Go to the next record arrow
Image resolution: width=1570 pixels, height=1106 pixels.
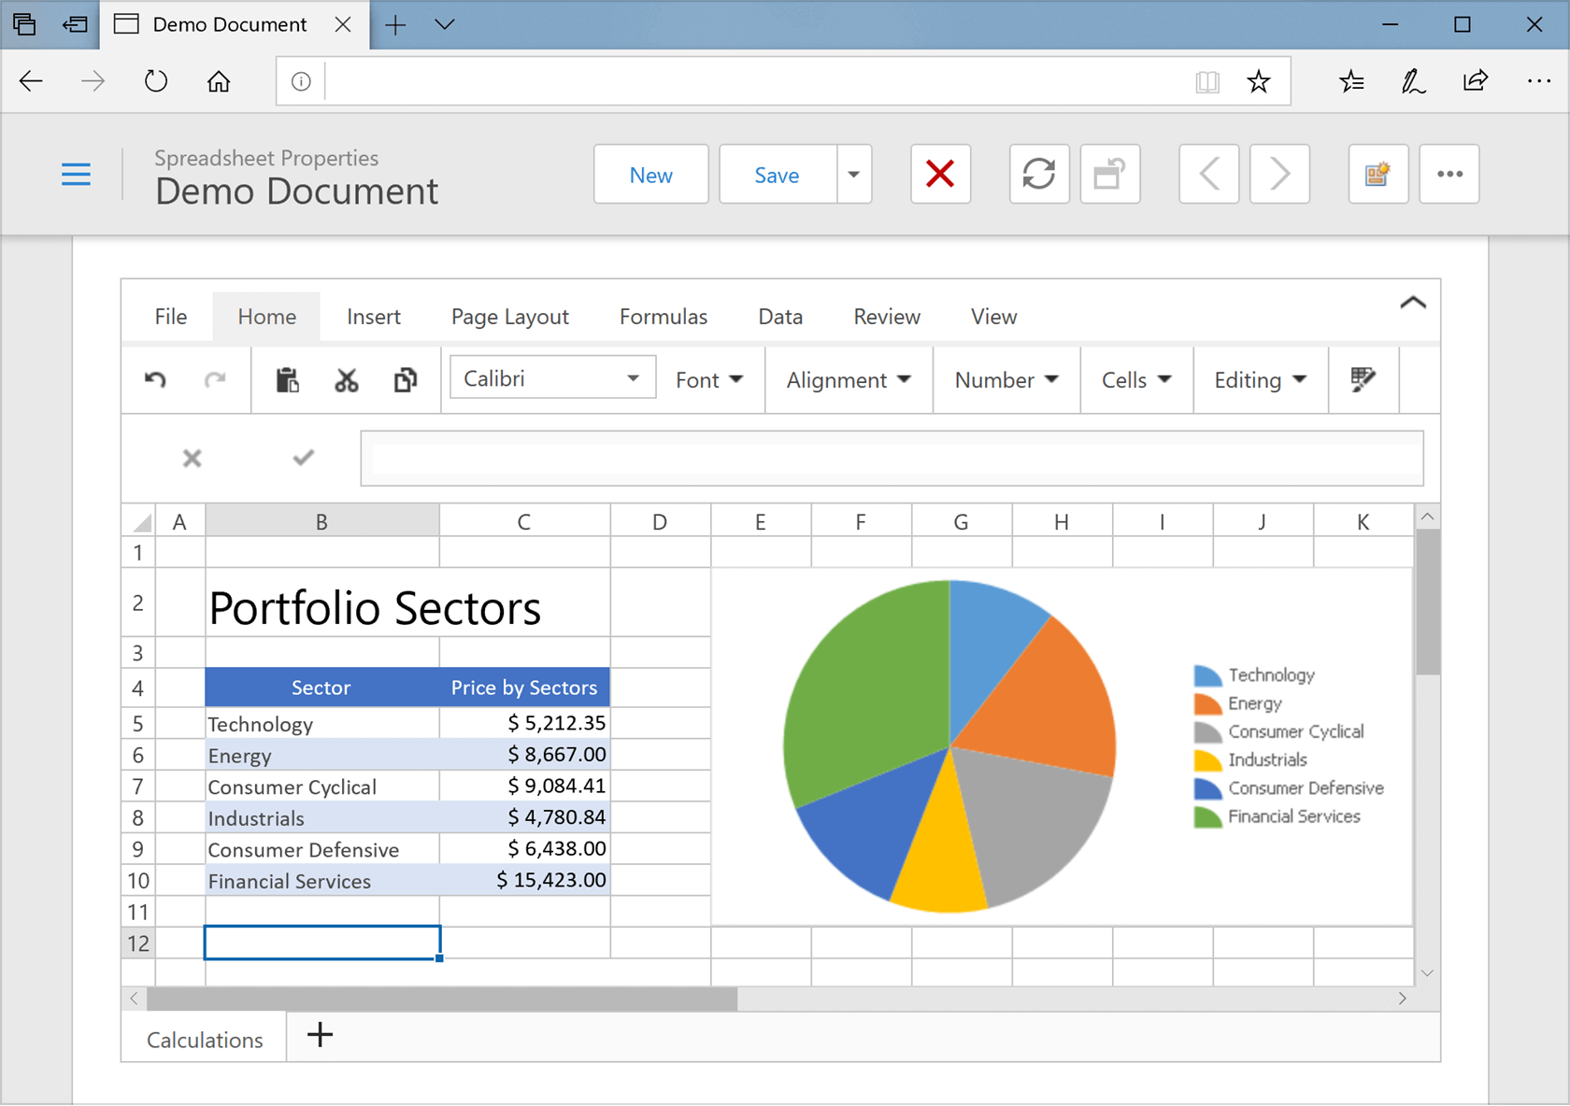pos(1279,174)
